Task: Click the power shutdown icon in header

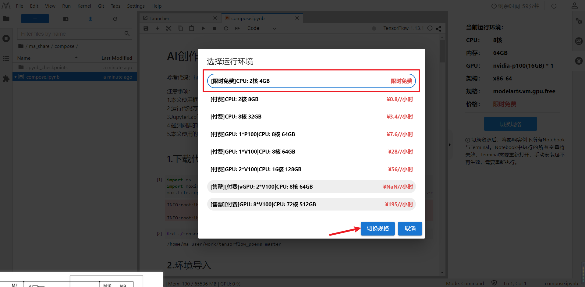Action: pos(554,6)
